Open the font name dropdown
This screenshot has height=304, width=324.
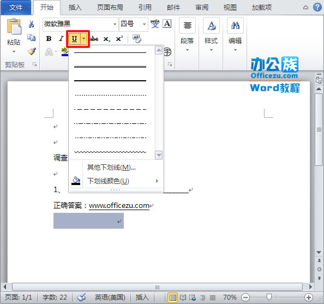(115, 24)
